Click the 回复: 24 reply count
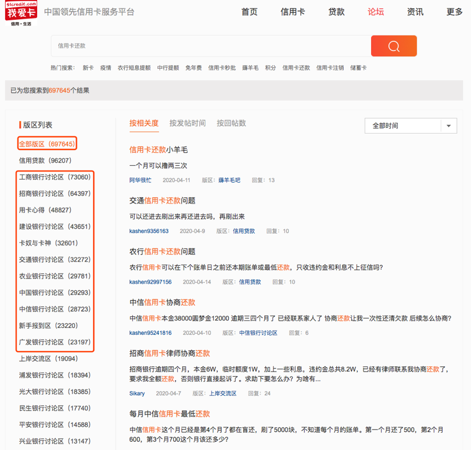 tap(259, 394)
